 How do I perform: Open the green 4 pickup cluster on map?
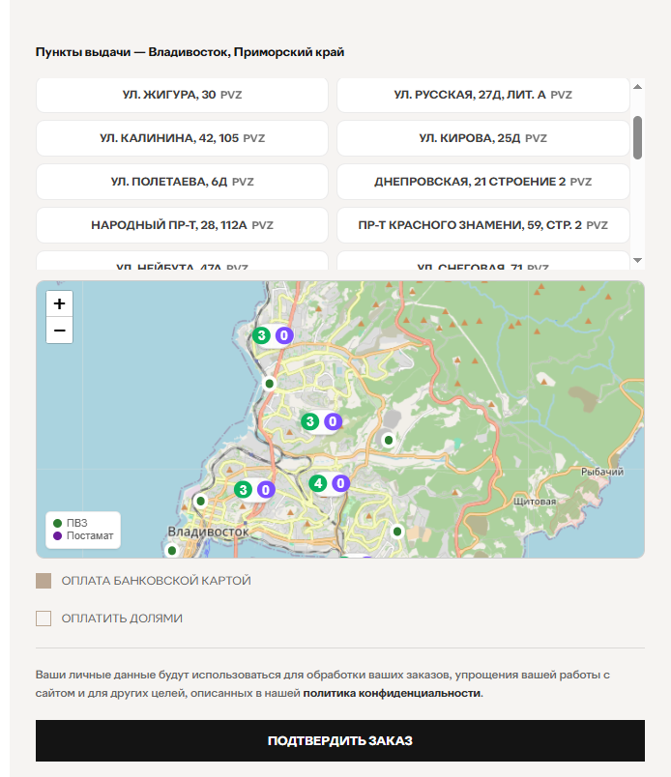coord(318,483)
